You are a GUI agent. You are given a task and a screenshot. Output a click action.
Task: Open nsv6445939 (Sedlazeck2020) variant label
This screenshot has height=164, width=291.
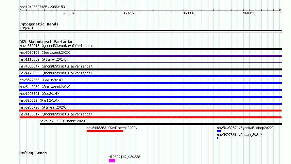point(45,87)
